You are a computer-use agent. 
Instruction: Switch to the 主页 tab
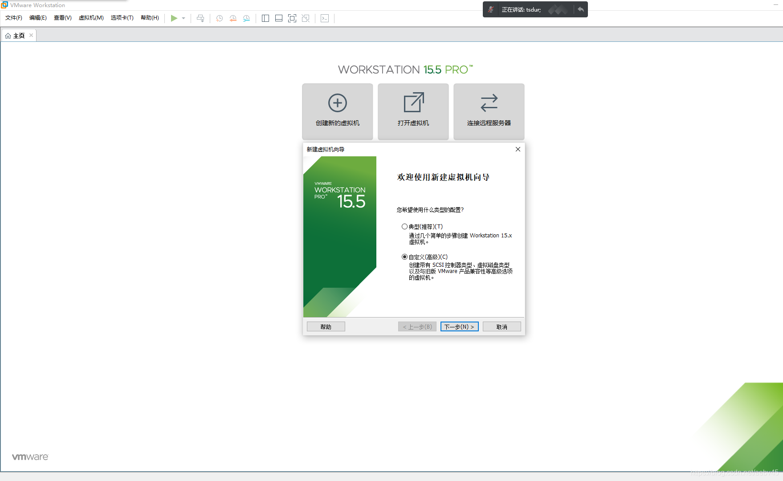coord(19,36)
